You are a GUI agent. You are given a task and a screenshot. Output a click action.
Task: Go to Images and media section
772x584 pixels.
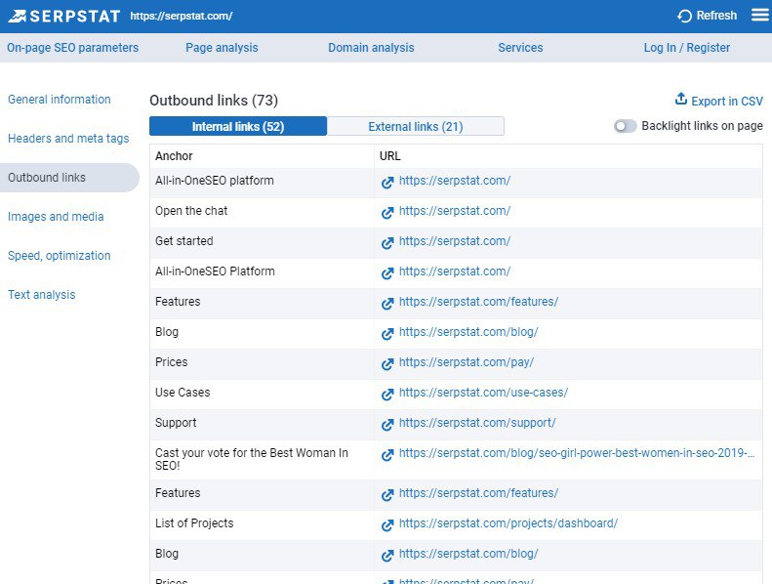(56, 217)
